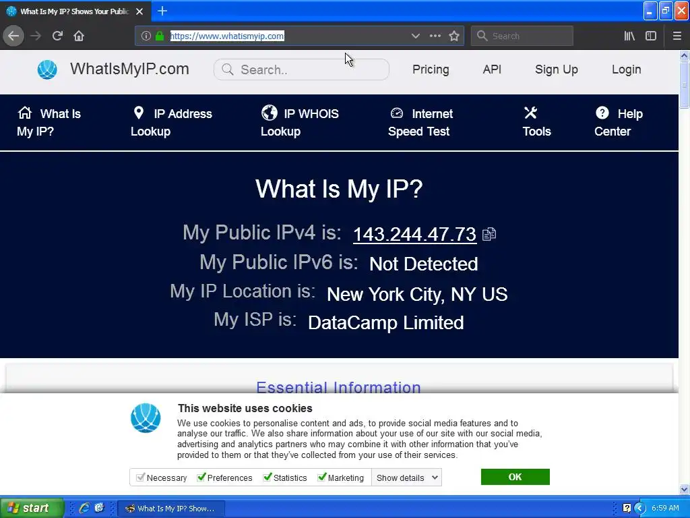Click the magnifier icon in the site search
The image size is (690, 518).
228,69
